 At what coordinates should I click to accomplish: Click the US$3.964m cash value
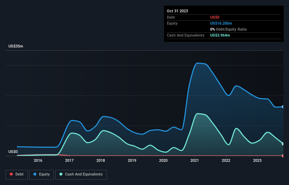220,35
